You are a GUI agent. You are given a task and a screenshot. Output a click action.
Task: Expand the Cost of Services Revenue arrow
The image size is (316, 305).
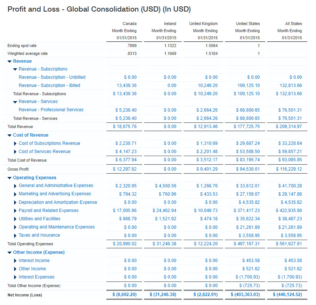click(15, 152)
